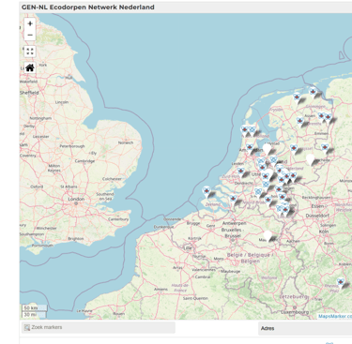Open the MapsMarker attribution link
This screenshot has width=352, height=344.
coord(335,316)
